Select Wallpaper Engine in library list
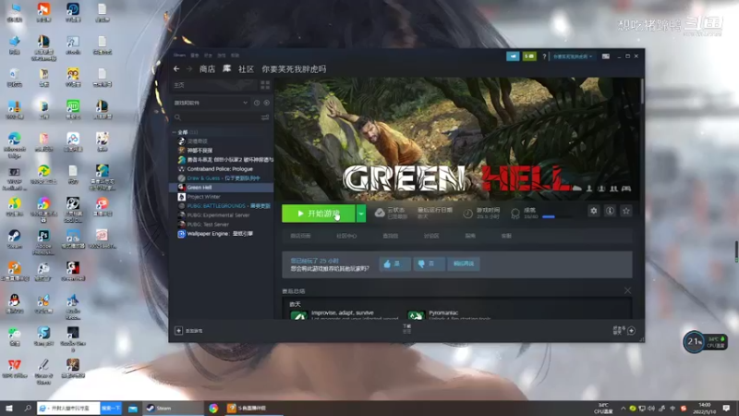Screen dimensions: 739x416 coord(222,234)
